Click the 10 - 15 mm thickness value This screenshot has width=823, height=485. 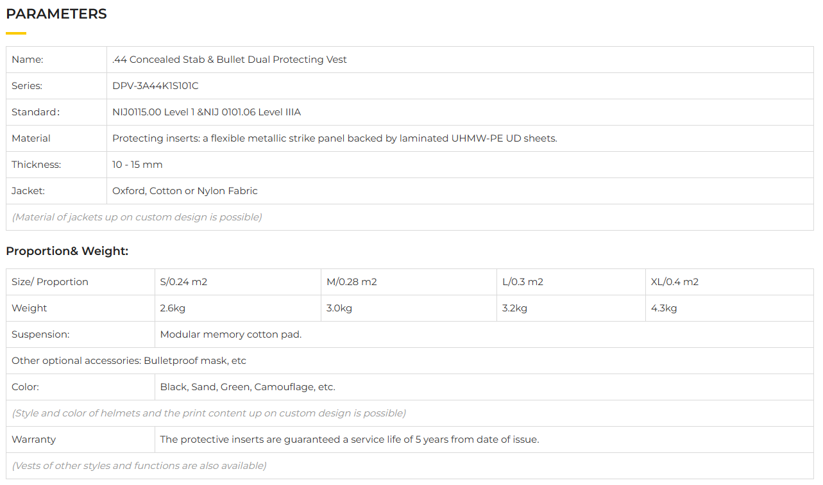(137, 165)
